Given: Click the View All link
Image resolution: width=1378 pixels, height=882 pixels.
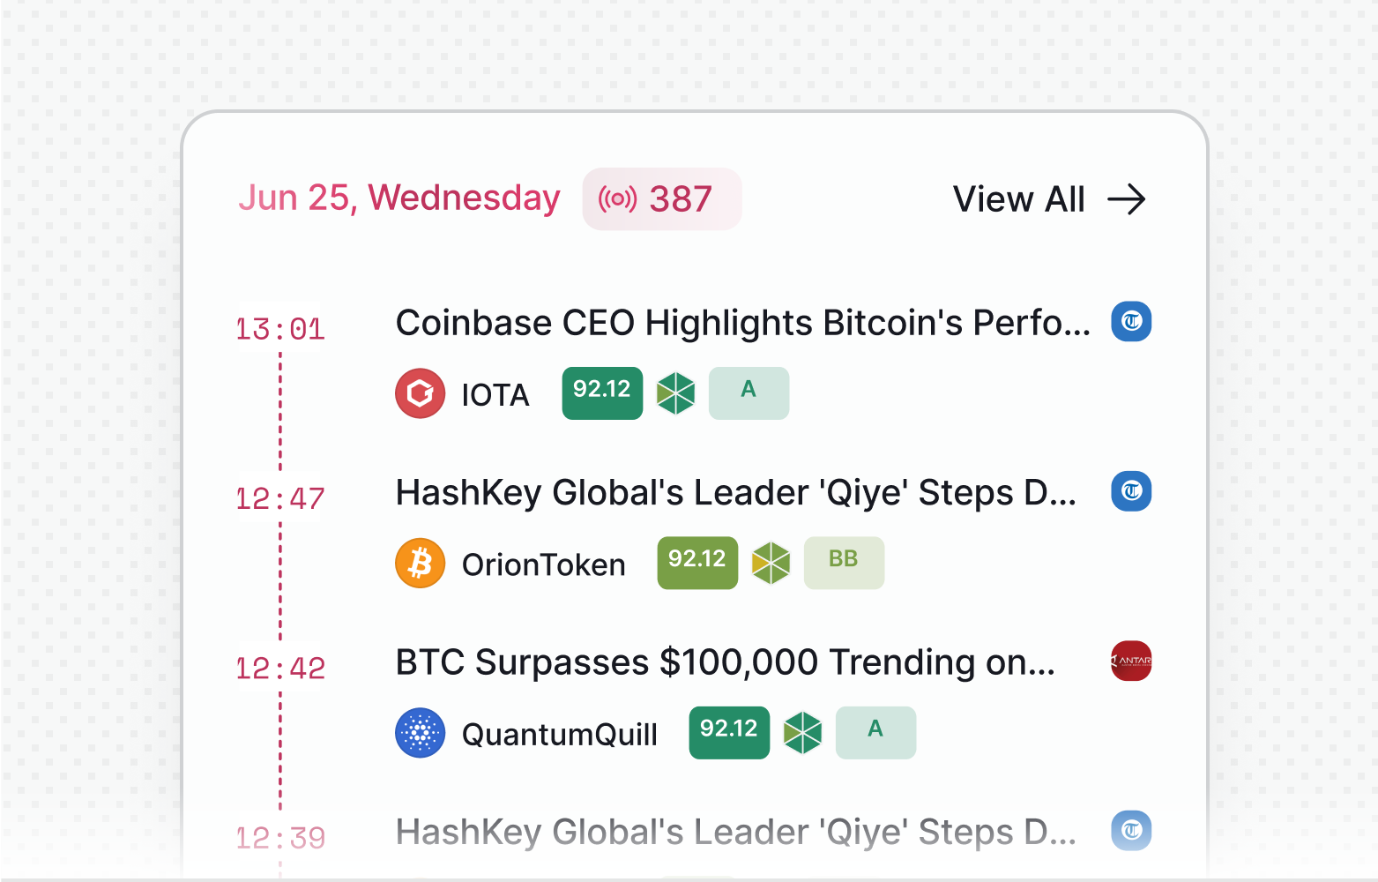Looking at the screenshot, I should pos(1018,199).
